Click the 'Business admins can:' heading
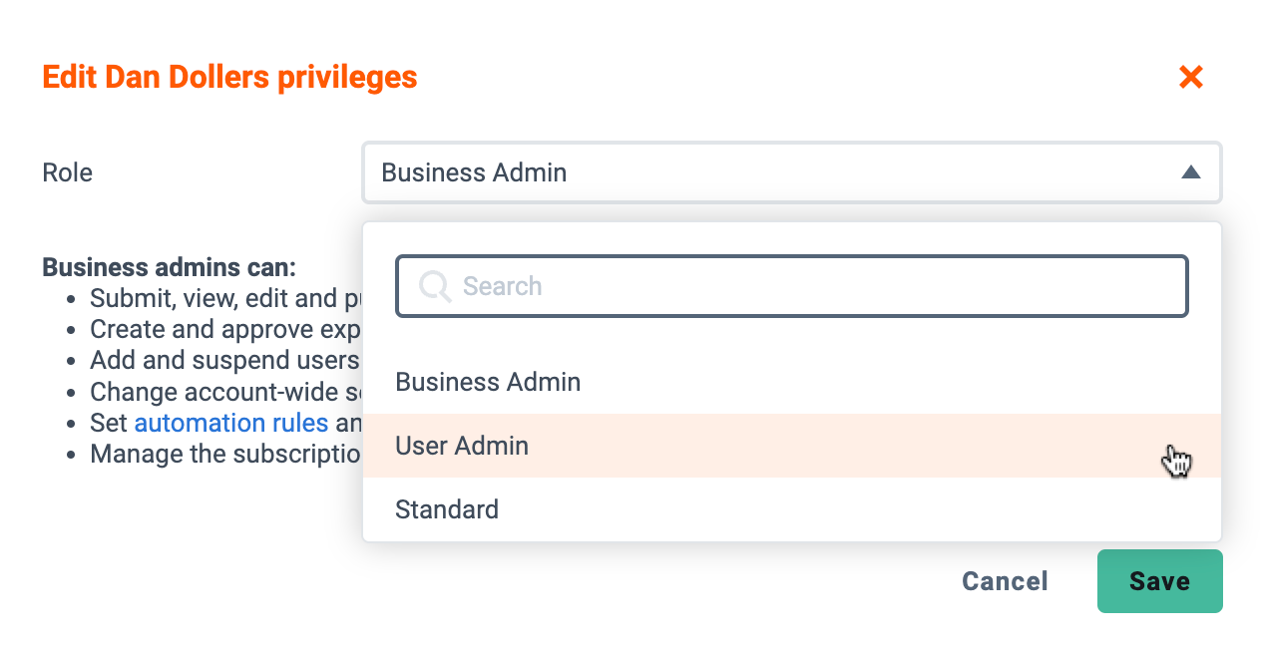 [170, 267]
